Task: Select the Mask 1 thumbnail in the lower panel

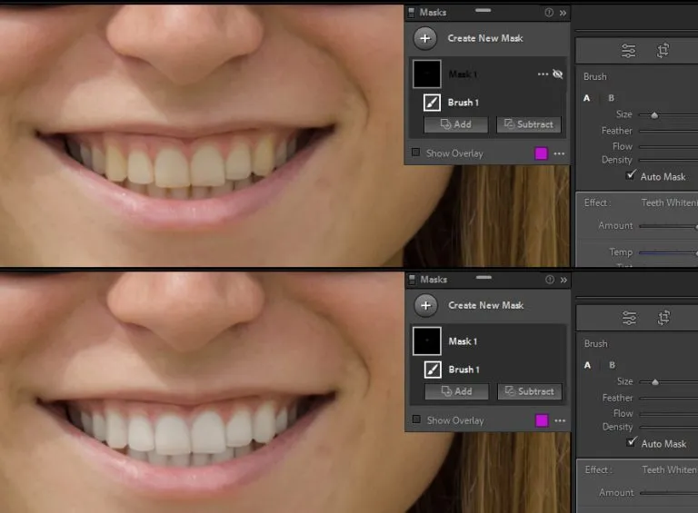Action: pos(427,341)
